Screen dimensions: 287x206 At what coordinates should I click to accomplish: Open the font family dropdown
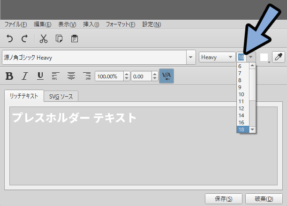[x=190, y=57]
